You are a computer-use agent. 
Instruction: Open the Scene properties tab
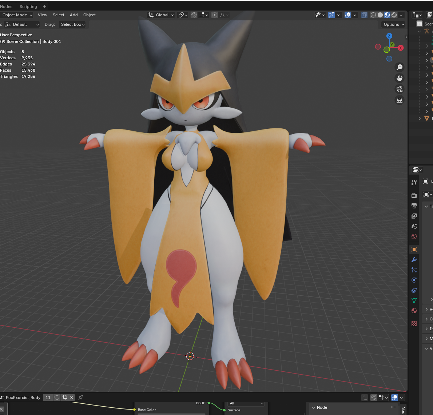414,226
